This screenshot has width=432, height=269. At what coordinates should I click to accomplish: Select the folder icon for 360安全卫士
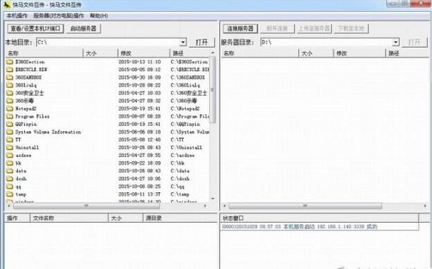(x=10, y=93)
